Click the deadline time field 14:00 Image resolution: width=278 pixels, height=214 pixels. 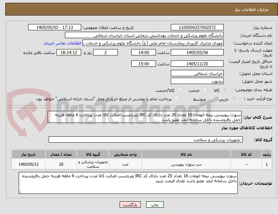[144, 53]
